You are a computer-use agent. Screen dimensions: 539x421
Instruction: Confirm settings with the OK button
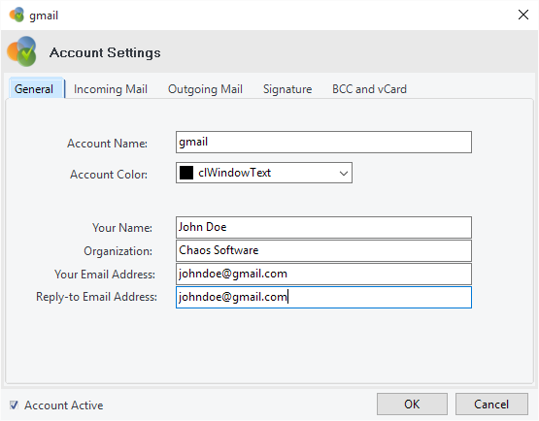coord(412,405)
